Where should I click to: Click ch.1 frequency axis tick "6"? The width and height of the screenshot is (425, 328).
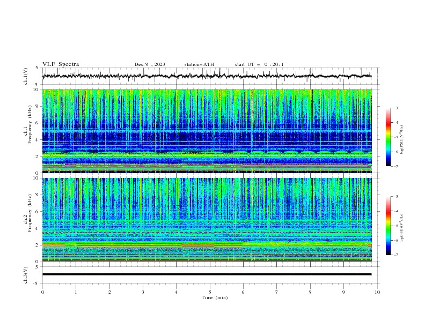coord(38,123)
